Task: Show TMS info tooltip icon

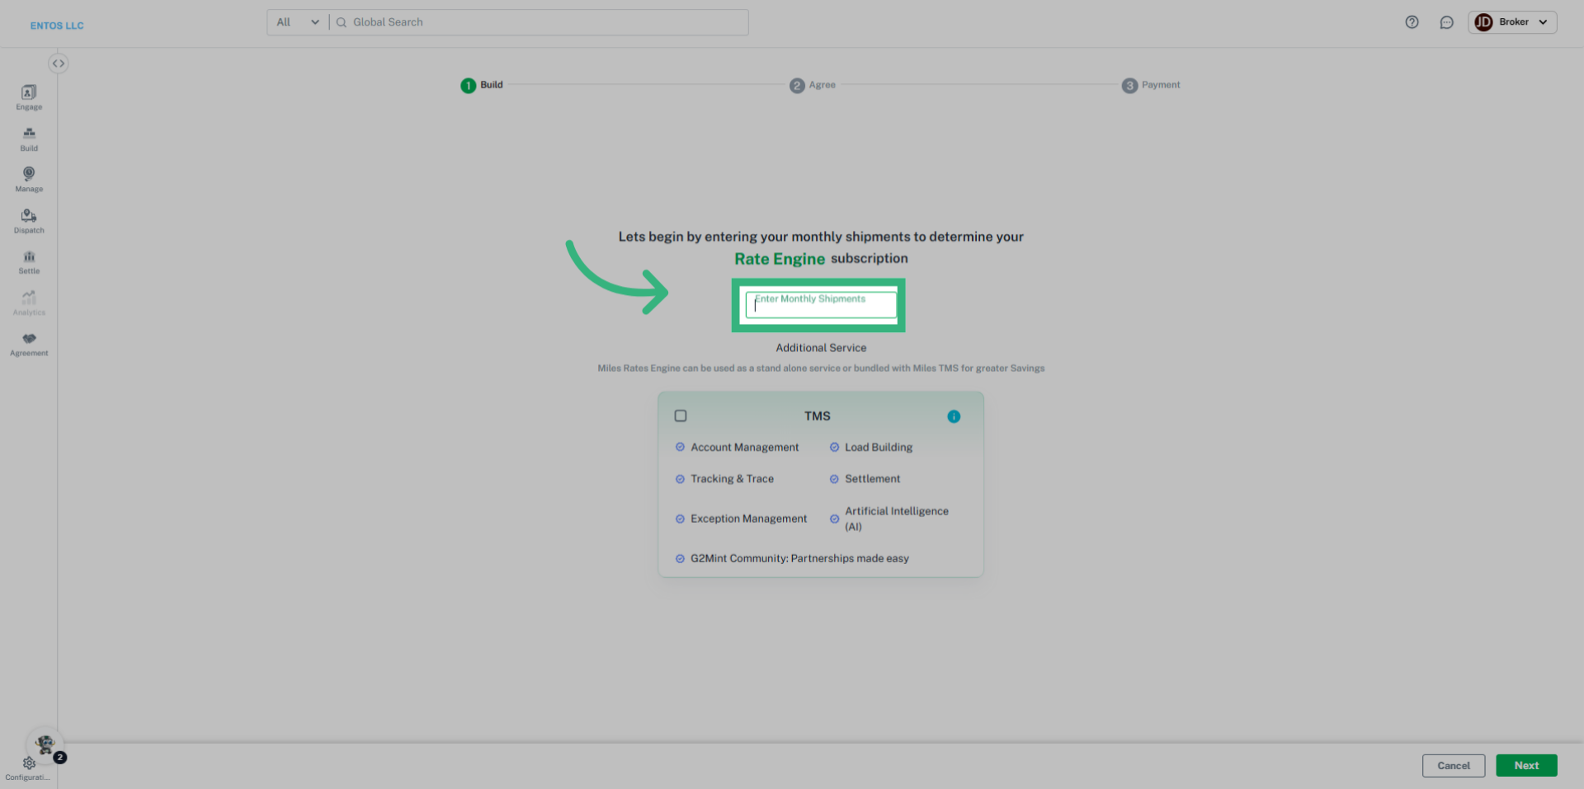Action: click(x=954, y=416)
